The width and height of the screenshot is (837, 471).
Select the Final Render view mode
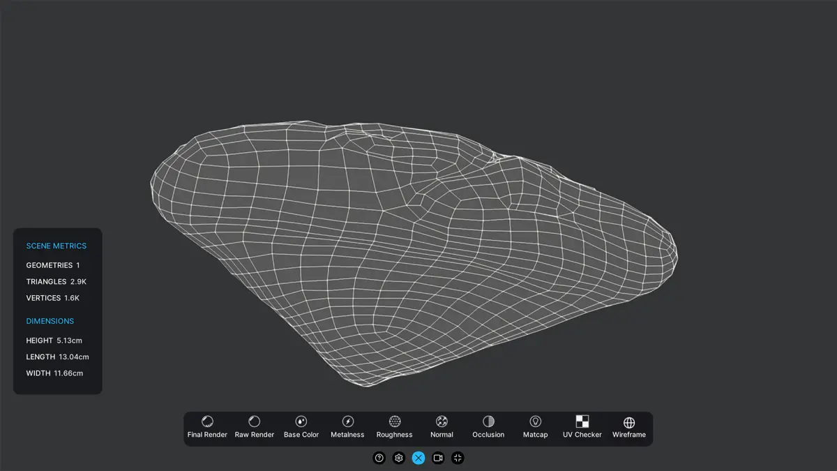[207, 427]
